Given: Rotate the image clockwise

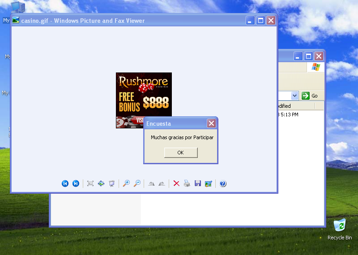Looking at the screenshot, I should click(x=151, y=183).
